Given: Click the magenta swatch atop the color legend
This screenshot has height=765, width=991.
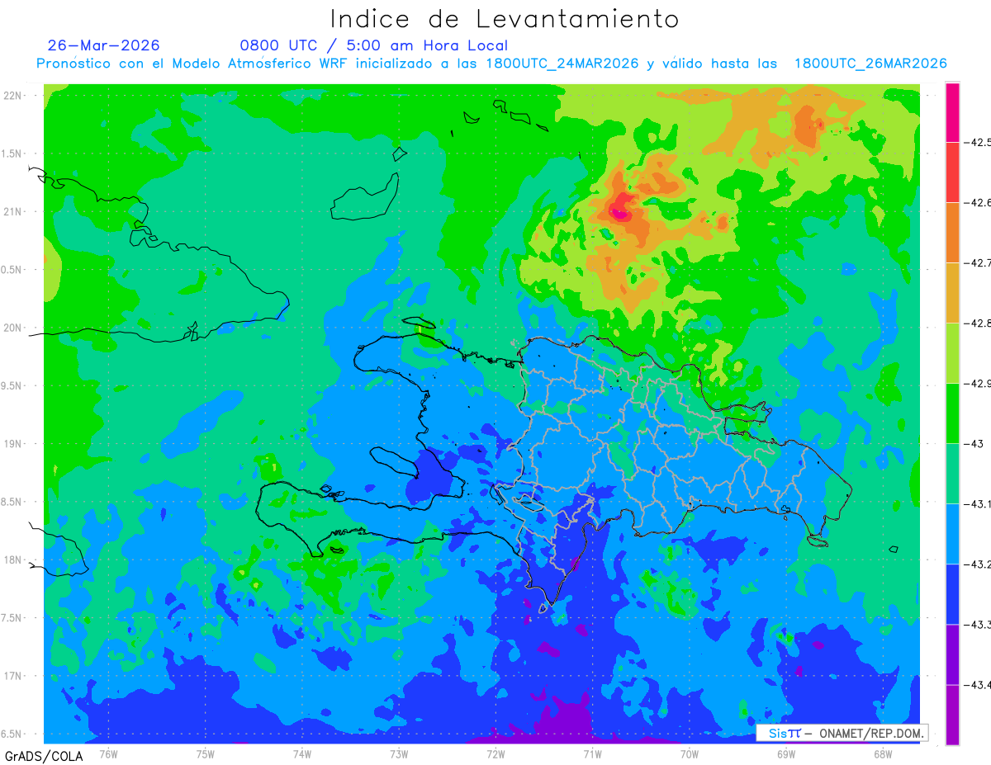Looking at the screenshot, I should click(x=952, y=112).
